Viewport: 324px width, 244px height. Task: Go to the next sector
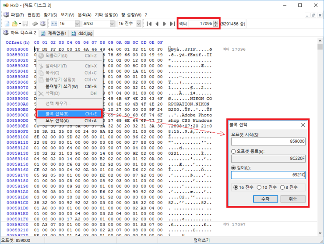[165, 23]
